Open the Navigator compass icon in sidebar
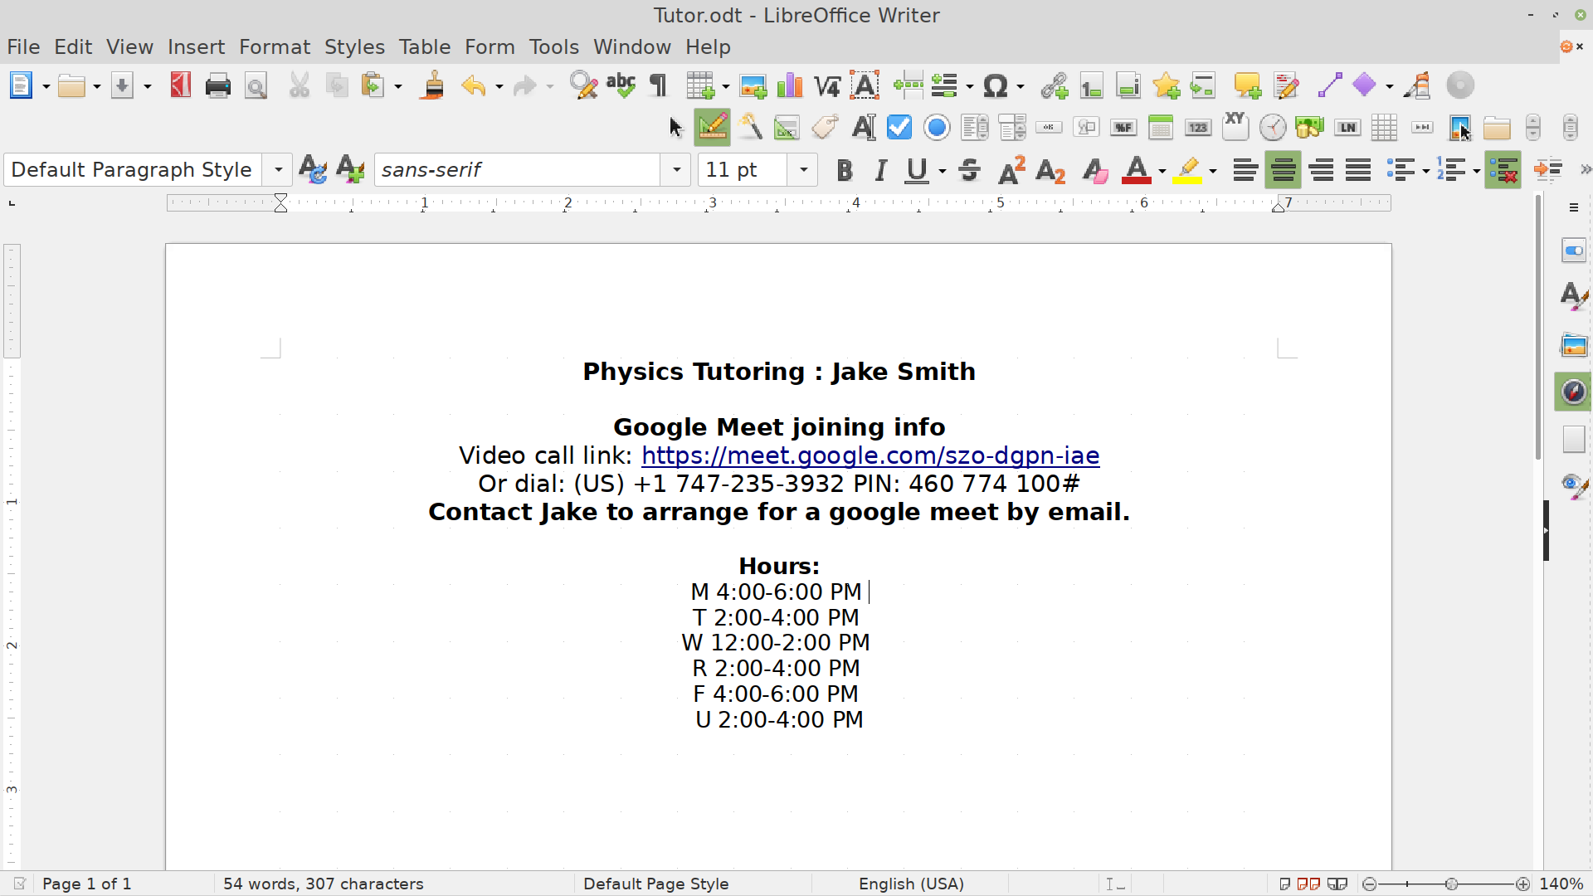1593x896 pixels. tap(1573, 392)
